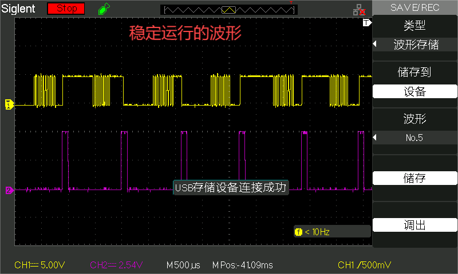This screenshot has height=274, width=458.
Task: Click the CH1 5.00V scale readout
Action: pyautogui.click(x=40, y=265)
